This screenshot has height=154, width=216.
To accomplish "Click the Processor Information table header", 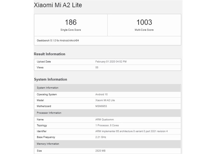I will coord(107,113).
